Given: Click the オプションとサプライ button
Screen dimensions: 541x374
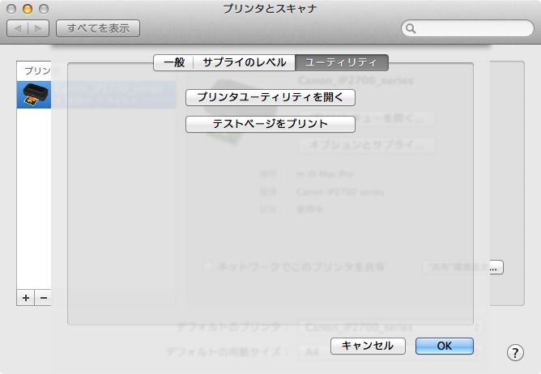Looking at the screenshot, I should tap(367, 146).
